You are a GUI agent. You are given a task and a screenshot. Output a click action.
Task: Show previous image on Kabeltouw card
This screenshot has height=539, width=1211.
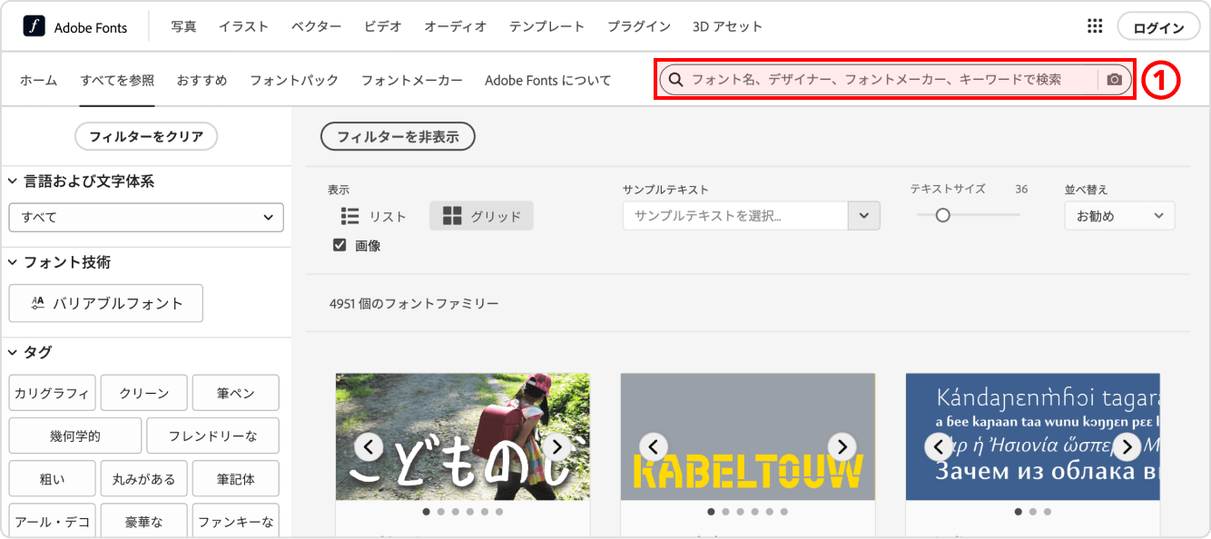[x=653, y=446]
